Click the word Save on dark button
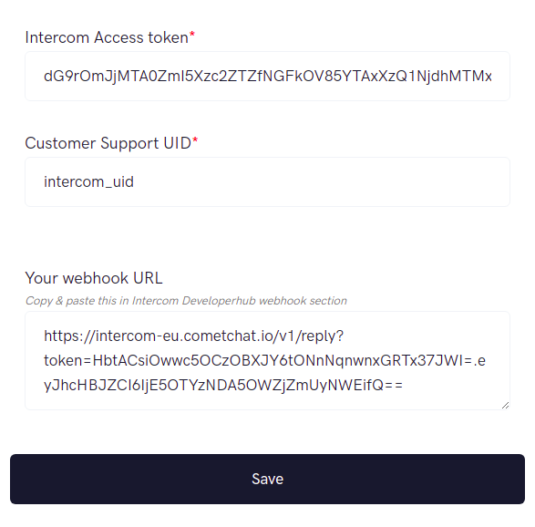Screen dimensions: 535x527 (x=268, y=479)
